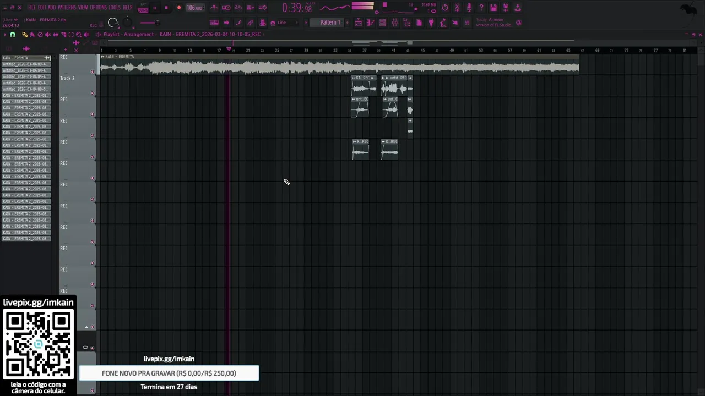Open the Playlist options arrow menu

pos(4,34)
